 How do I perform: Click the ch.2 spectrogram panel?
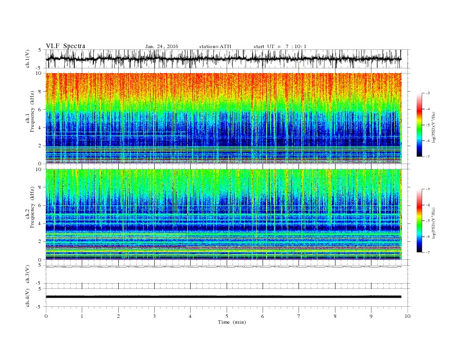[224, 215]
